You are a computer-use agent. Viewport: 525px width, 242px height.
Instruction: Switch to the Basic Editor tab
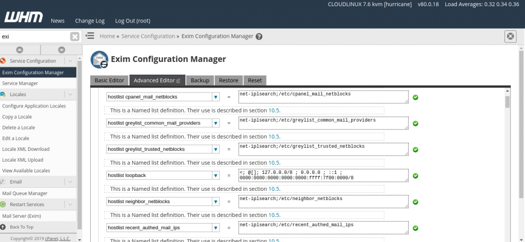coord(109,80)
